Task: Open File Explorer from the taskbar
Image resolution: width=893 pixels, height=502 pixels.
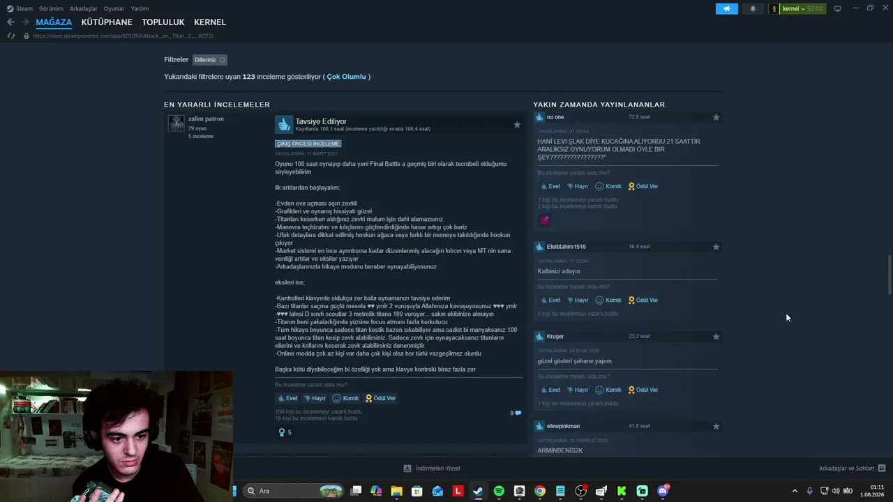Action: (396, 491)
